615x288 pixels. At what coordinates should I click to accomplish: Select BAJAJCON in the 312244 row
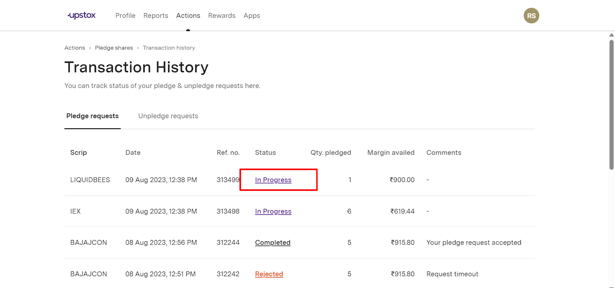88,242
